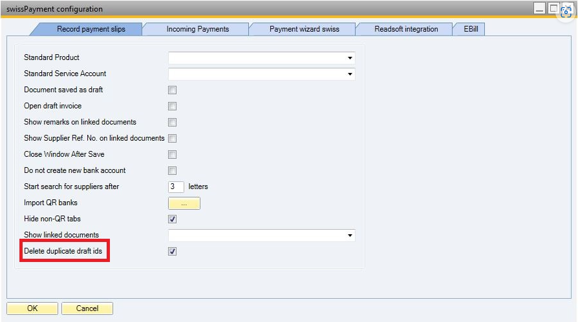
Task: Minimize the swissPayment configuration window
Action: coord(539,8)
